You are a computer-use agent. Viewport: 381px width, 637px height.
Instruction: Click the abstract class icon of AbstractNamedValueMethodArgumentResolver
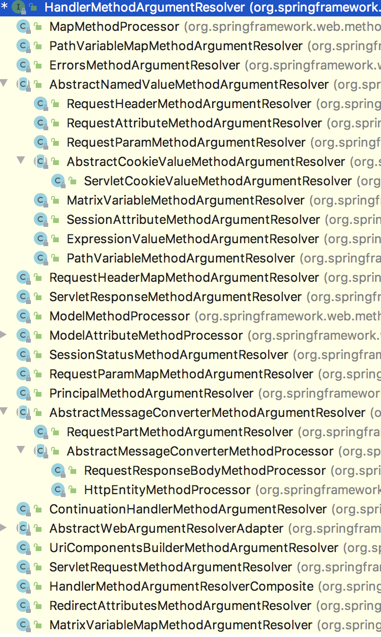pos(23,84)
